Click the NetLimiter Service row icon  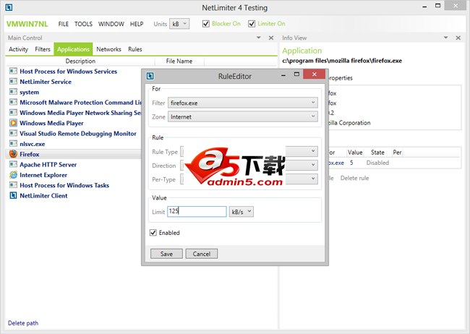tap(13, 82)
